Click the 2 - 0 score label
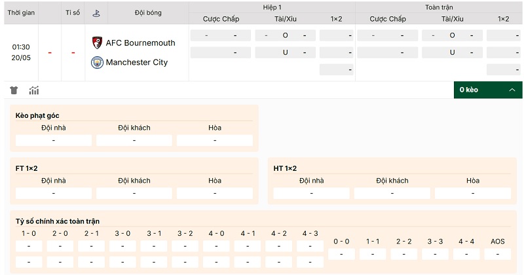This screenshot has height=275, width=524. (x=60, y=234)
